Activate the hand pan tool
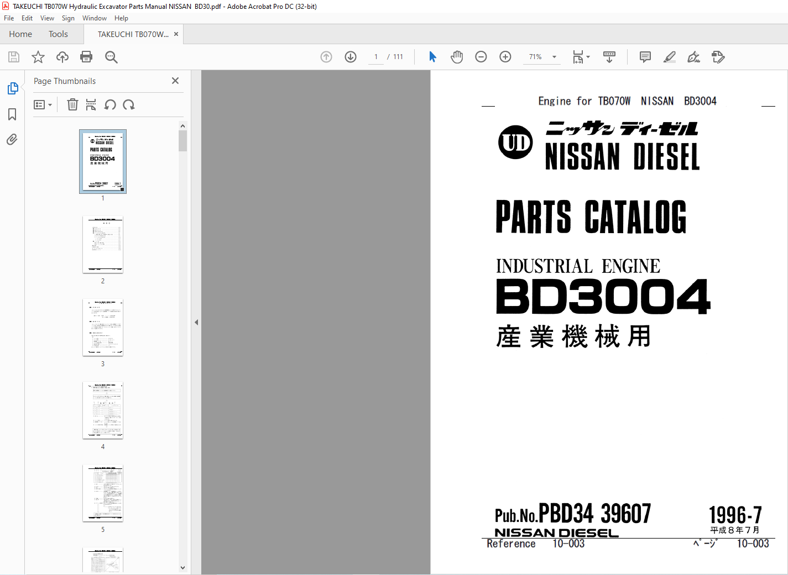The height and width of the screenshot is (575, 788). click(x=457, y=57)
